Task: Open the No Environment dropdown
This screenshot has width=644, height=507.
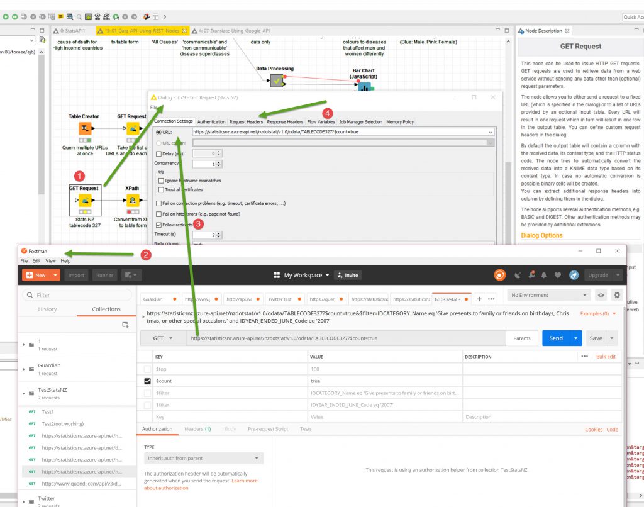Action: pyautogui.click(x=548, y=295)
